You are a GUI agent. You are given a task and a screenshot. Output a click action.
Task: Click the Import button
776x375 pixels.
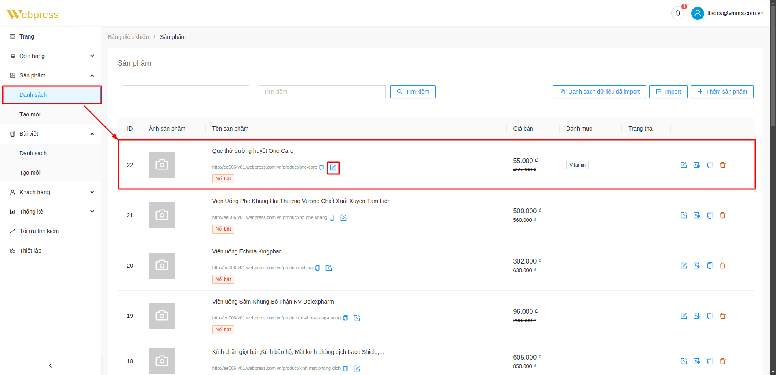point(668,92)
